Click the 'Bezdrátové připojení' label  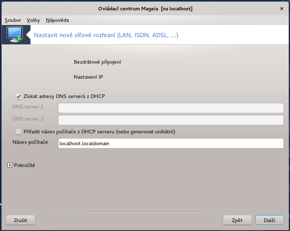98,62
